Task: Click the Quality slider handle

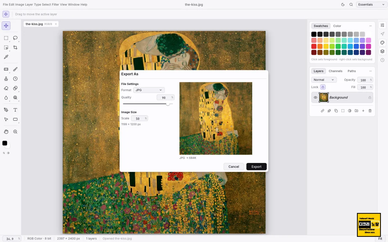Action: [168, 104]
